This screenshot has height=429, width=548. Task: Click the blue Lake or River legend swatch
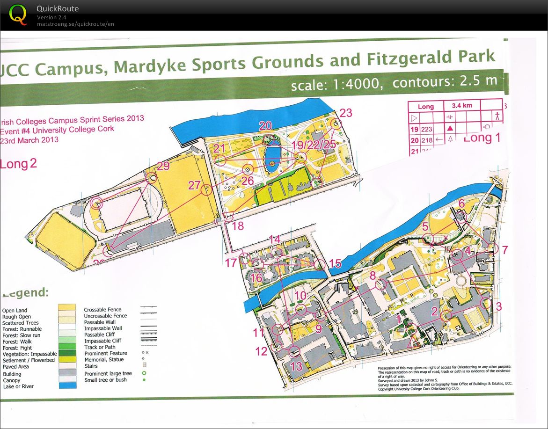tap(68, 385)
